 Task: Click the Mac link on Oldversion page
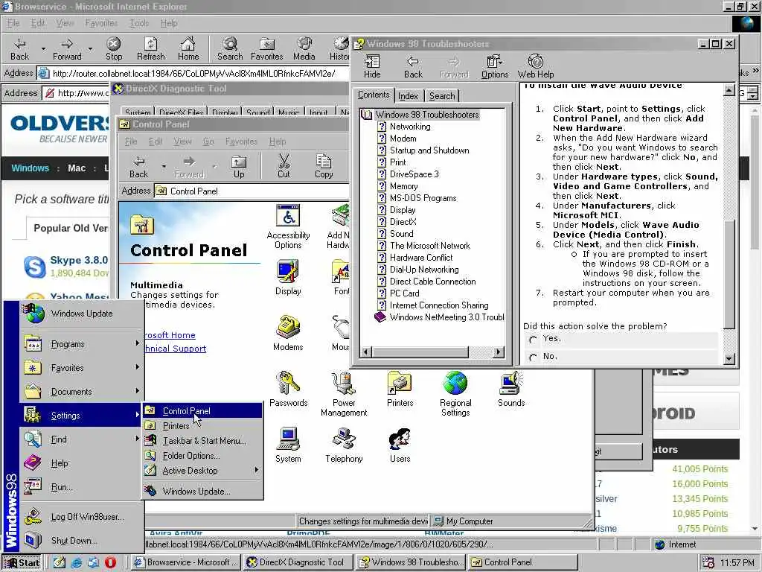pos(77,168)
